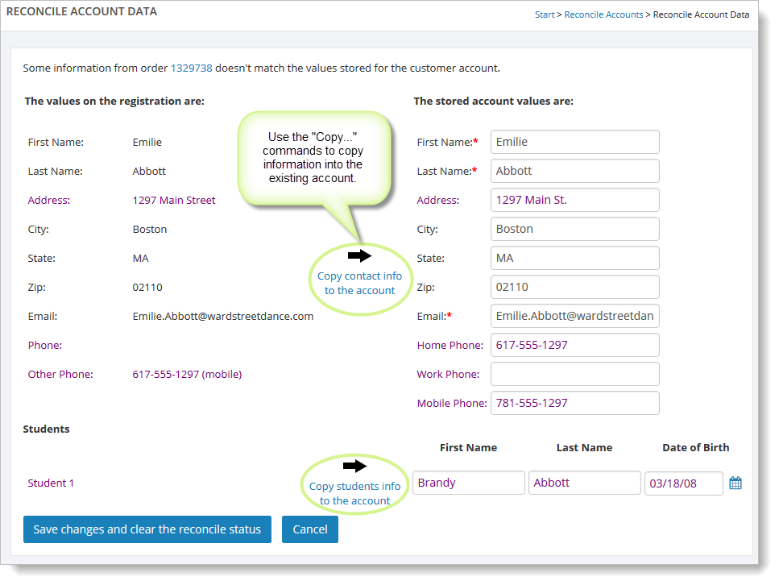Click into the City text box
The image size is (779, 585).
click(x=574, y=229)
